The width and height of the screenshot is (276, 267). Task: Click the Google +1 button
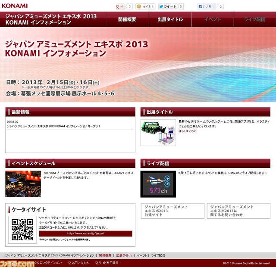click(x=121, y=7)
